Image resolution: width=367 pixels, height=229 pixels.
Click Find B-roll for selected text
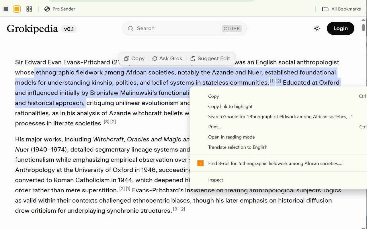click(275, 163)
